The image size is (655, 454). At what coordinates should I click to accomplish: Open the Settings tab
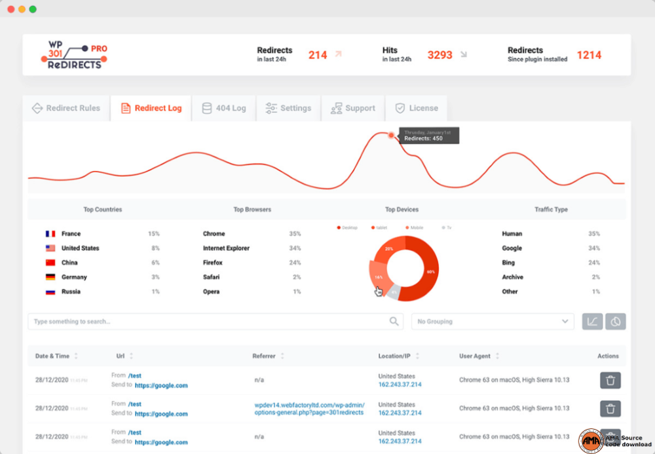[x=288, y=107]
